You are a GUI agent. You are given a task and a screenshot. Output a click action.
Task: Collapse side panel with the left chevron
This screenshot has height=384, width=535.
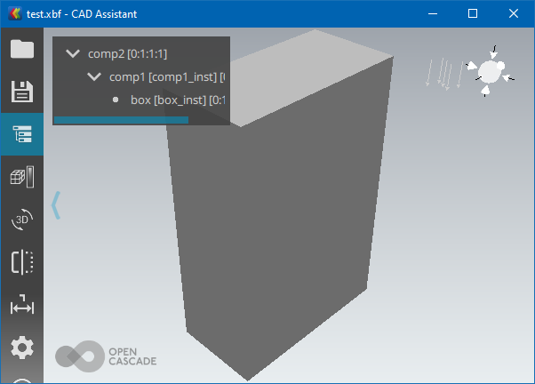click(x=56, y=204)
